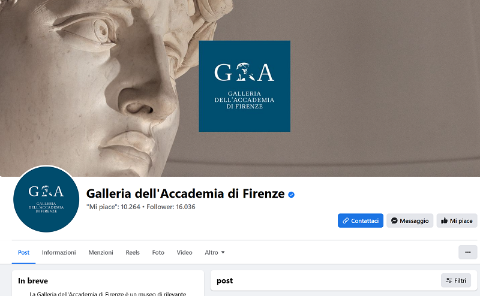Select the Post tab
The width and height of the screenshot is (480, 296).
pos(23,253)
